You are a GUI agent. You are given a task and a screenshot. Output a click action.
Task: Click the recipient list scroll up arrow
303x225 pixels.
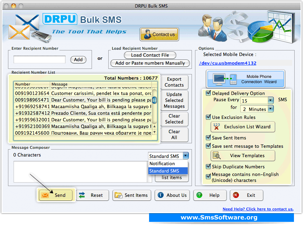pos(154,126)
